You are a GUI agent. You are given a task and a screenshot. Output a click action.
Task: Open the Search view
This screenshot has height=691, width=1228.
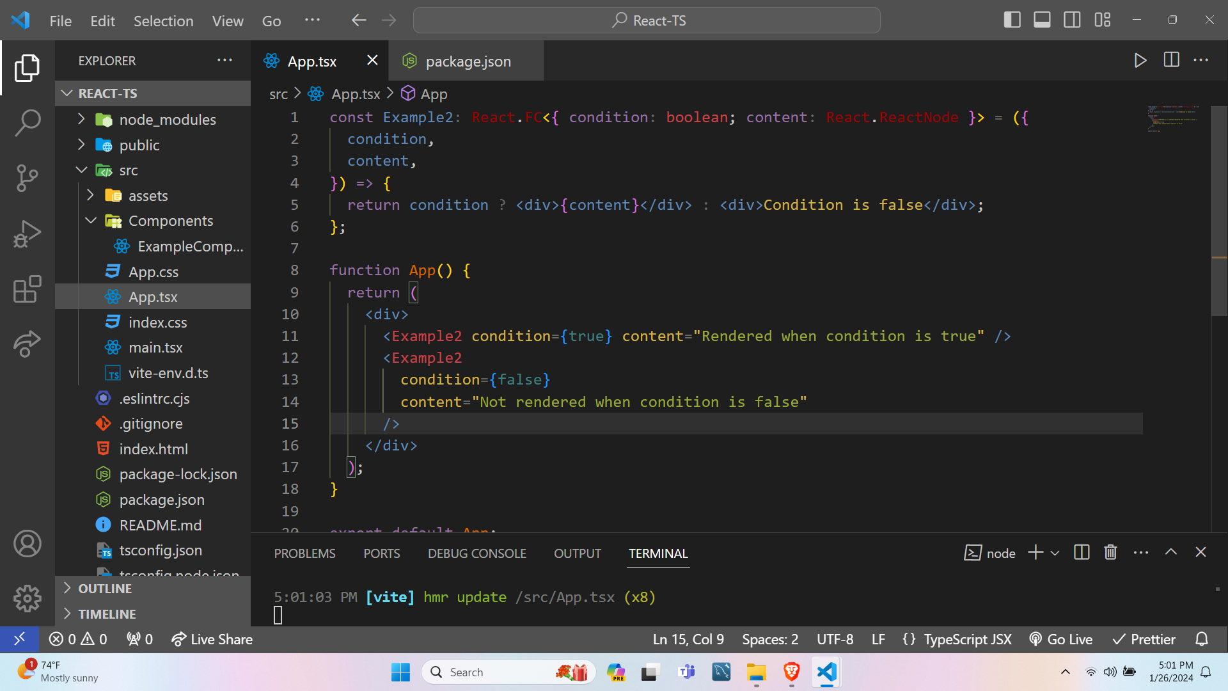(x=28, y=123)
